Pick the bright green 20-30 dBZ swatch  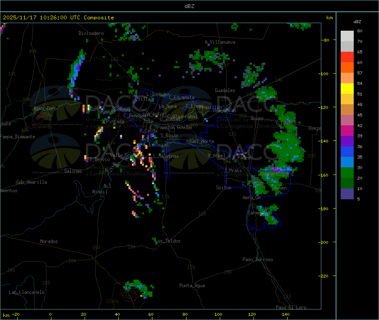(347, 172)
